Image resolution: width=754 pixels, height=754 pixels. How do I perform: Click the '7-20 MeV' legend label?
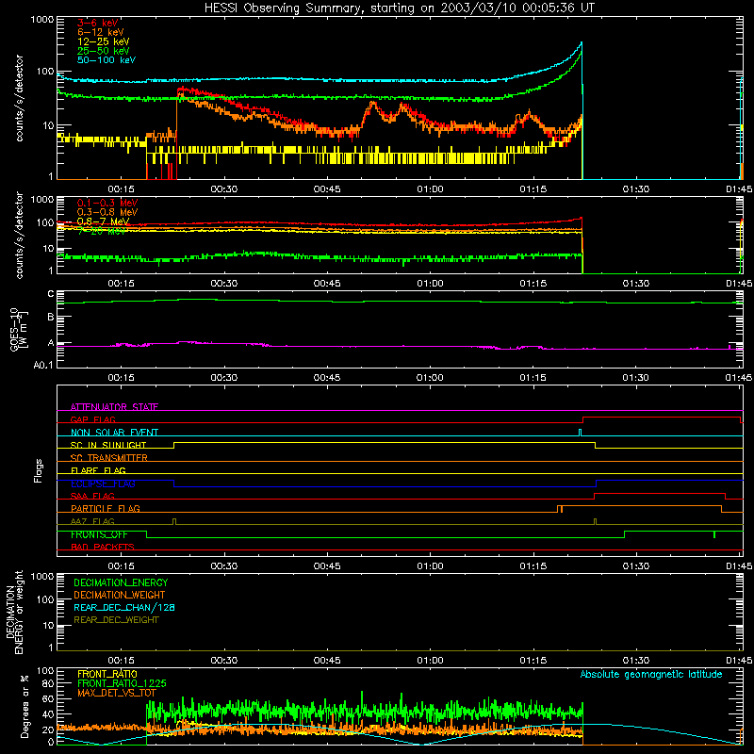tap(101, 231)
